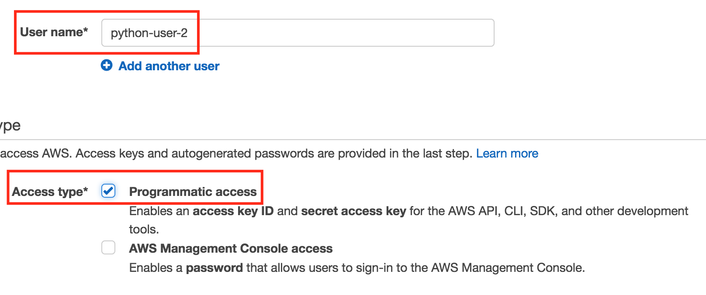Click the python-user-2 text in name field

pos(149,33)
